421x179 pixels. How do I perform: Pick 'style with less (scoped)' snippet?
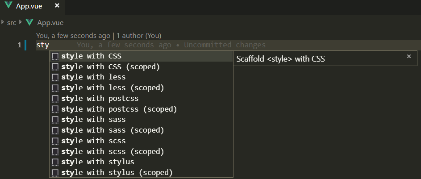113,87
